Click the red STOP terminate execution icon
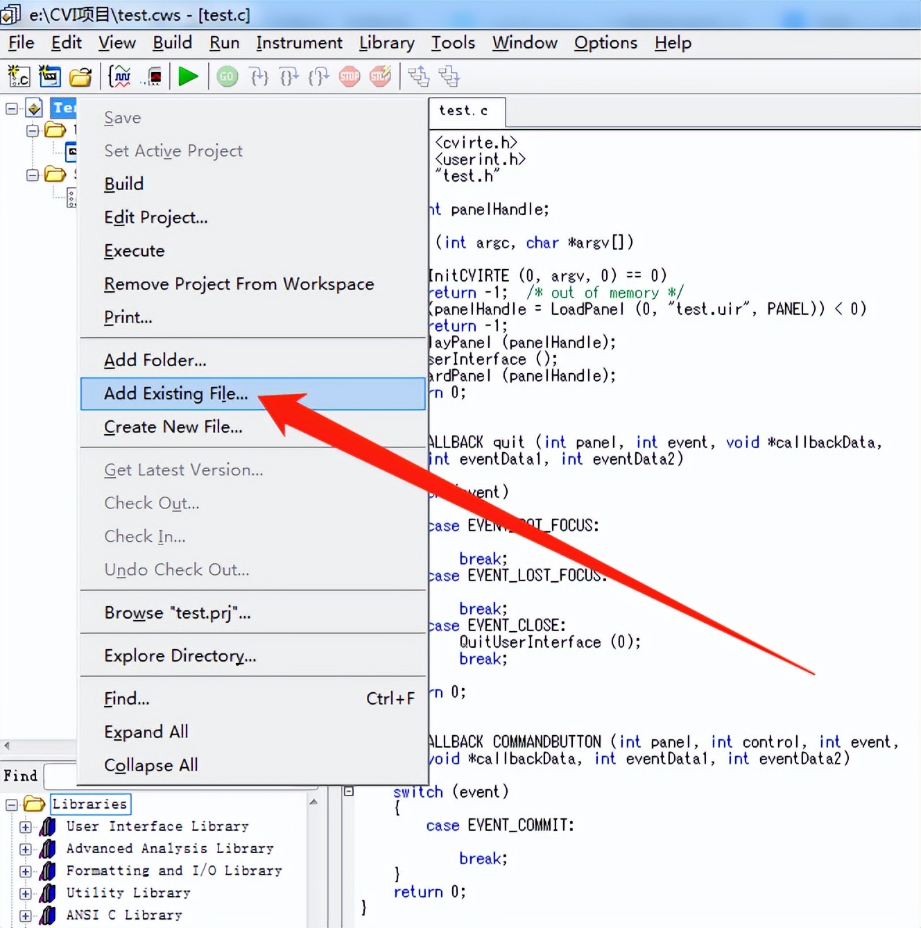The height and width of the screenshot is (928, 921). [x=350, y=76]
